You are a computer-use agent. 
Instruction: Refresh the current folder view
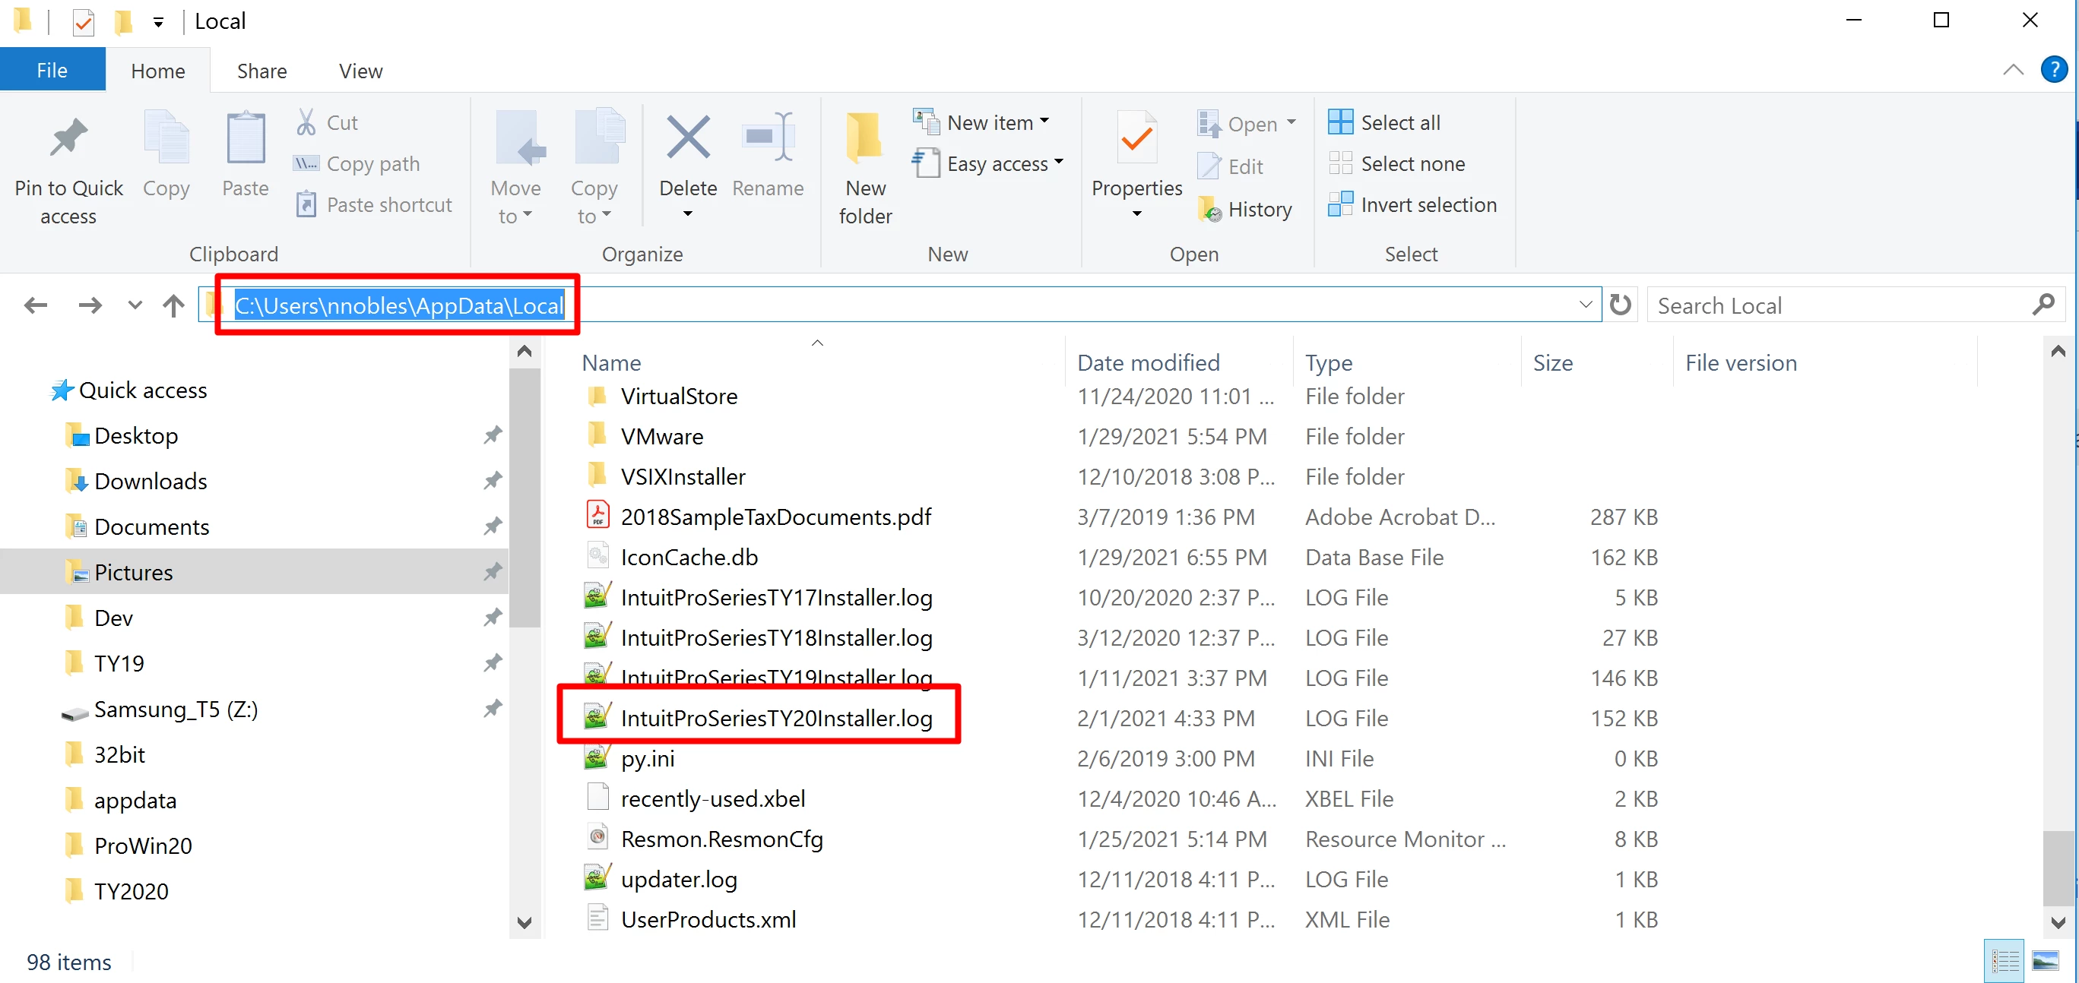[x=1620, y=305]
